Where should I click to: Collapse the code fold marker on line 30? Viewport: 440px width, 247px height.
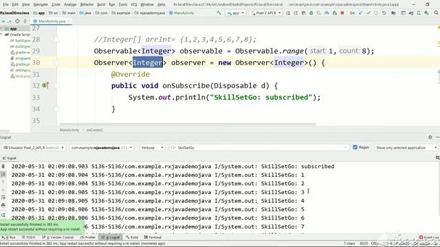57,62
